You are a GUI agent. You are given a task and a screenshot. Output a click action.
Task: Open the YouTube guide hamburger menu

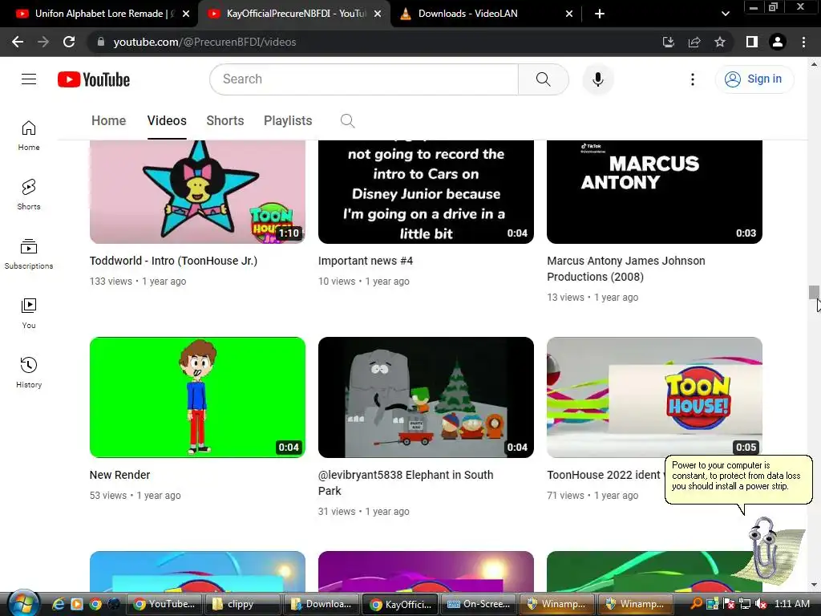tap(29, 79)
